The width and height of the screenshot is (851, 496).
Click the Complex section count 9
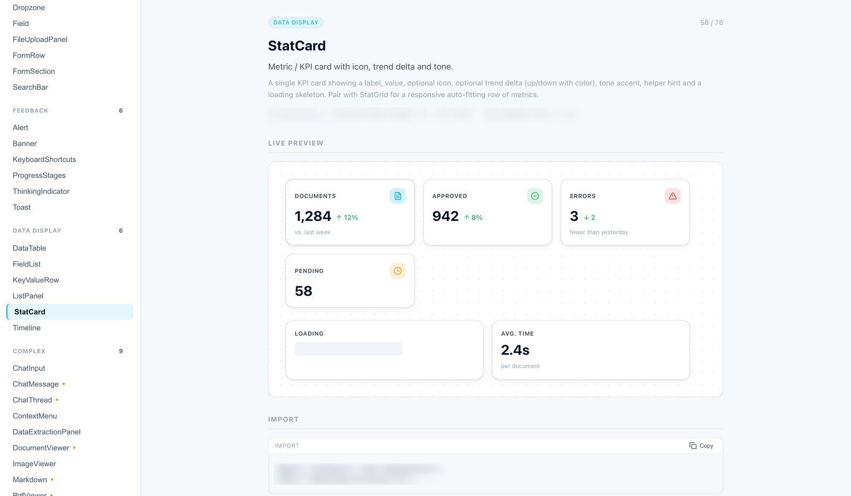121,351
